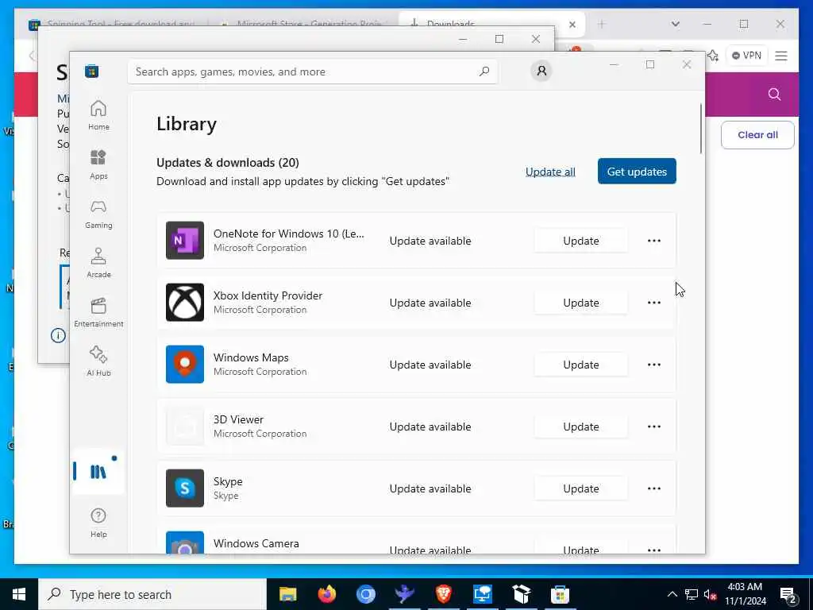Click the Windows Maps app icon

pyautogui.click(x=184, y=364)
